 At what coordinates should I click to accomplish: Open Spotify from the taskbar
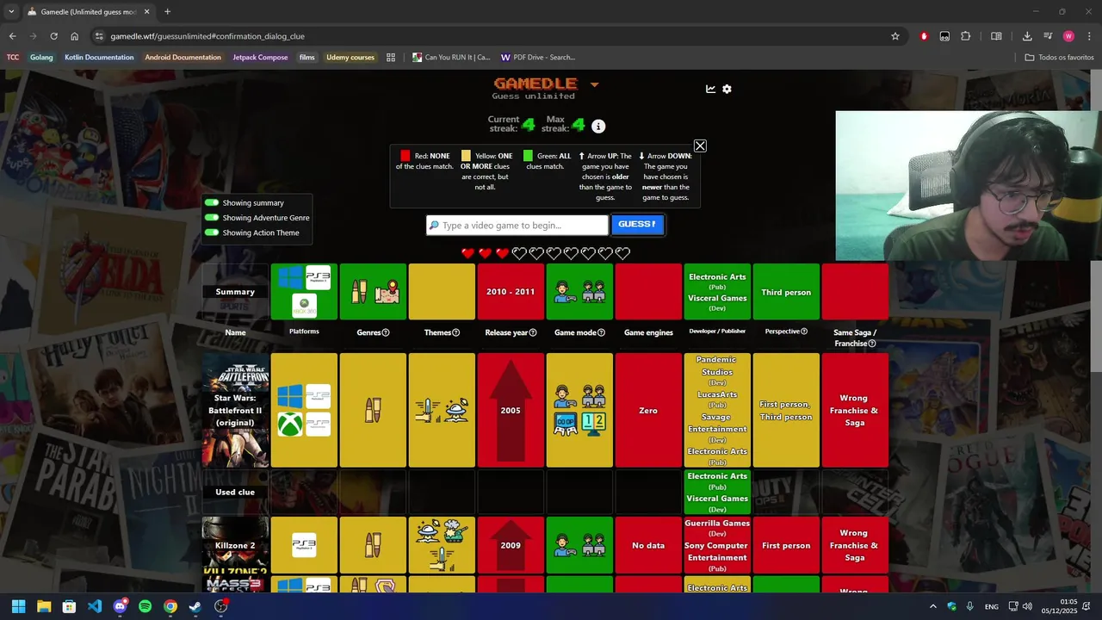pos(145,606)
